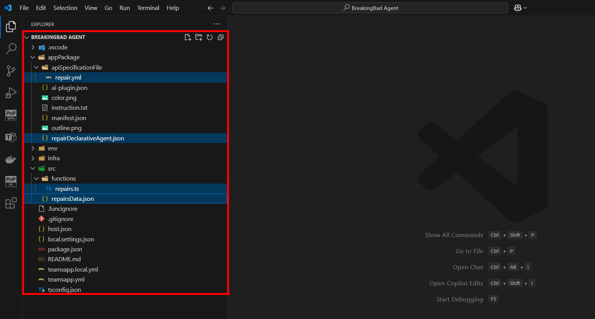
Task: Click the Start Debugging hint text
Action: click(x=460, y=299)
